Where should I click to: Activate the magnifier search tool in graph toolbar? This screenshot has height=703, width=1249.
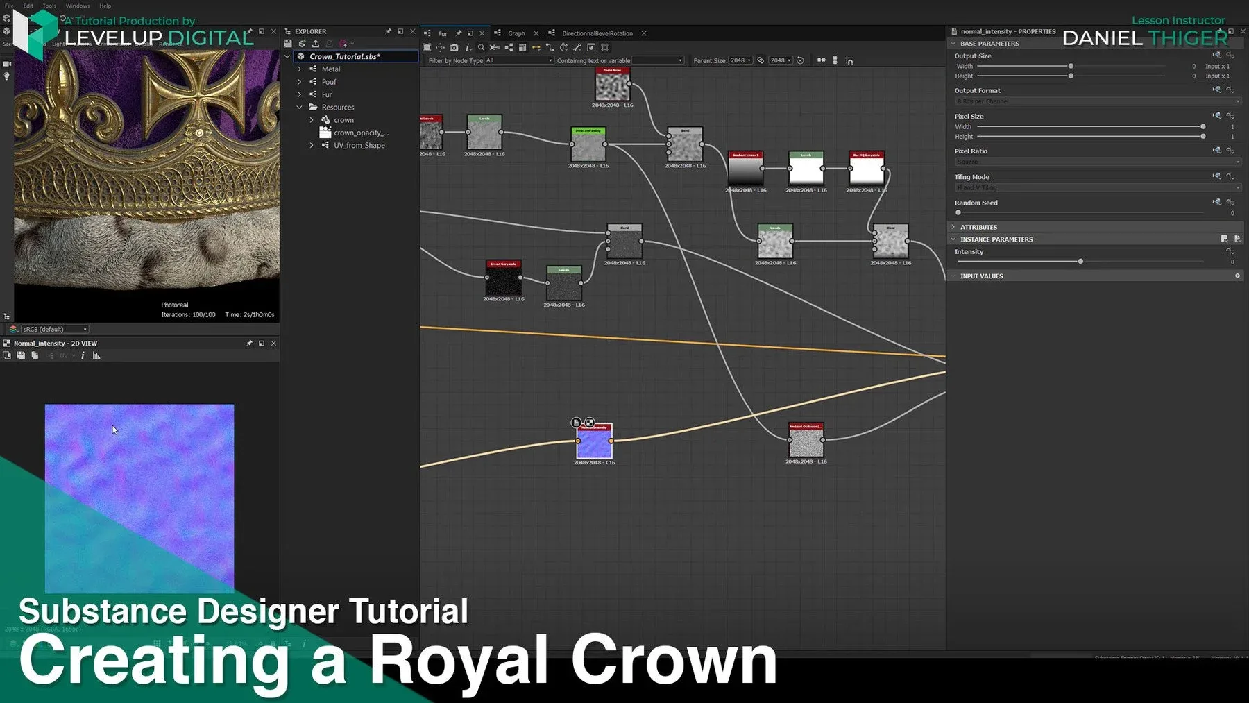pyautogui.click(x=481, y=47)
